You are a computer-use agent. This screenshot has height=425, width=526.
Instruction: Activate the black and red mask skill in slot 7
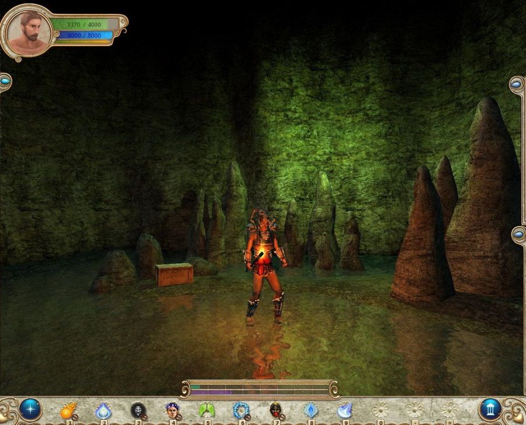pyautogui.click(x=276, y=410)
